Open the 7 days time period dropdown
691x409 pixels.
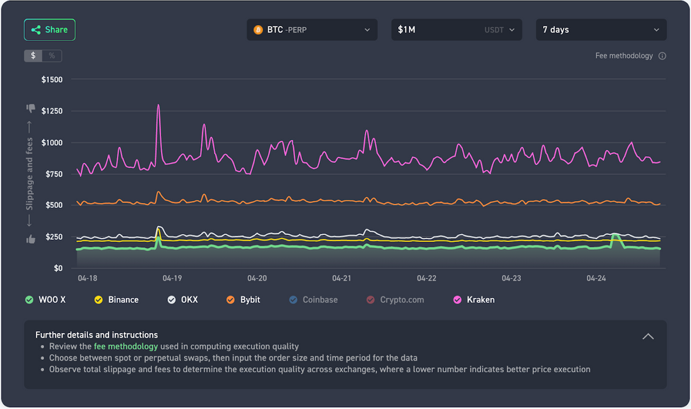click(600, 30)
